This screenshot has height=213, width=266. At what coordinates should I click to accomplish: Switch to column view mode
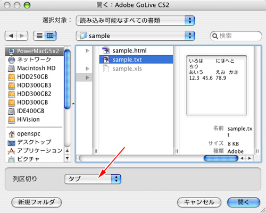(51, 36)
